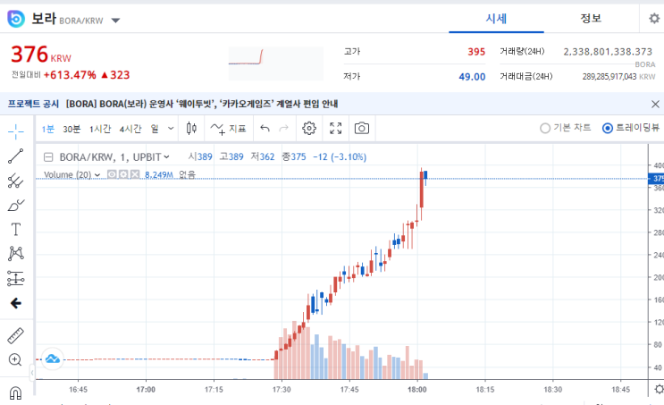Click the current price marker on axis
The width and height of the screenshot is (664, 405).
click(656, 178)
